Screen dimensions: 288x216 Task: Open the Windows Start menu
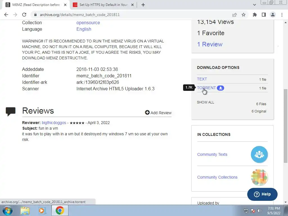tap(8, 210)
